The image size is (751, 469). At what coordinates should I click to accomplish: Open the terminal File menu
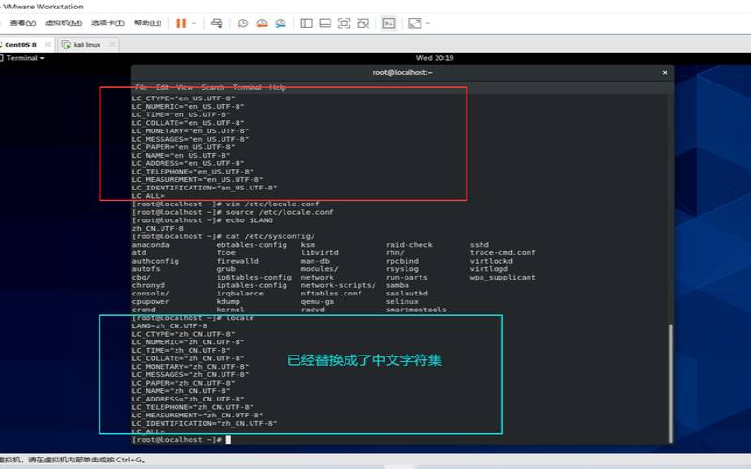(x=142, y=87)
